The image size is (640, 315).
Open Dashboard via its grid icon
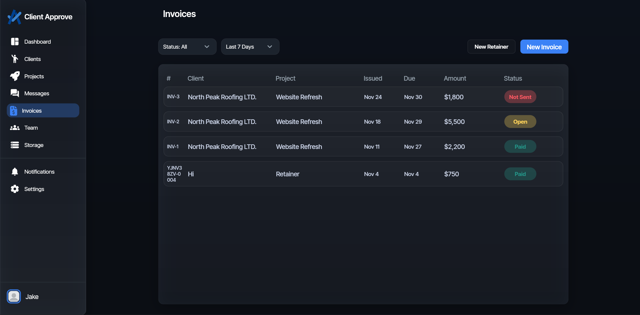15,42
